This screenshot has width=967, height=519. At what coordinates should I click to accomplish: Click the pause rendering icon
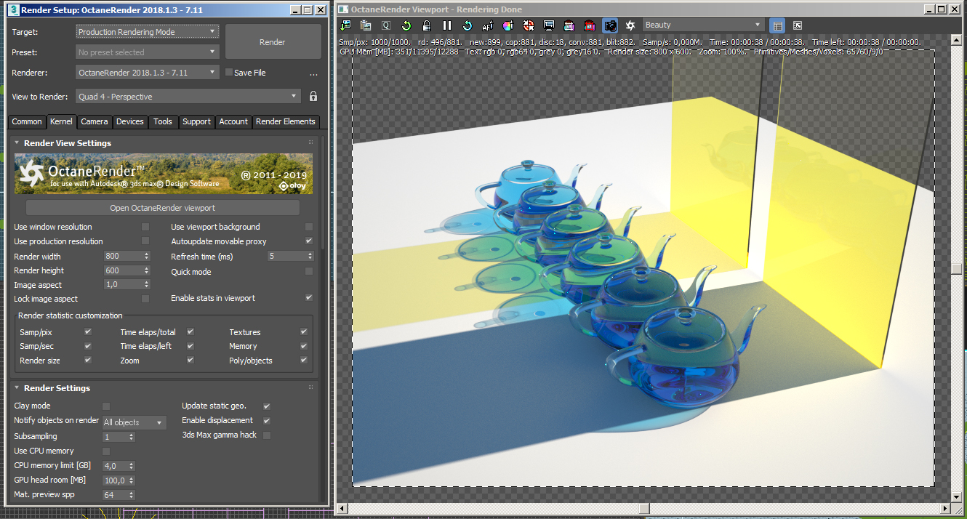point(447,25)
